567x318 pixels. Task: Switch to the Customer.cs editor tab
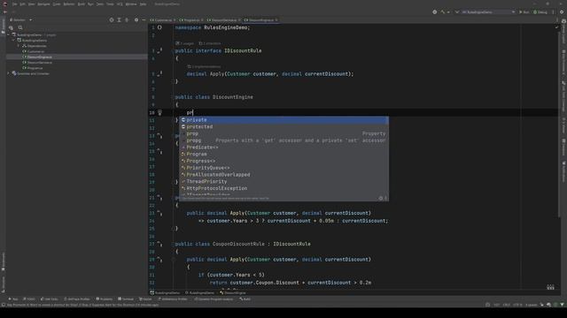point(163,19)
